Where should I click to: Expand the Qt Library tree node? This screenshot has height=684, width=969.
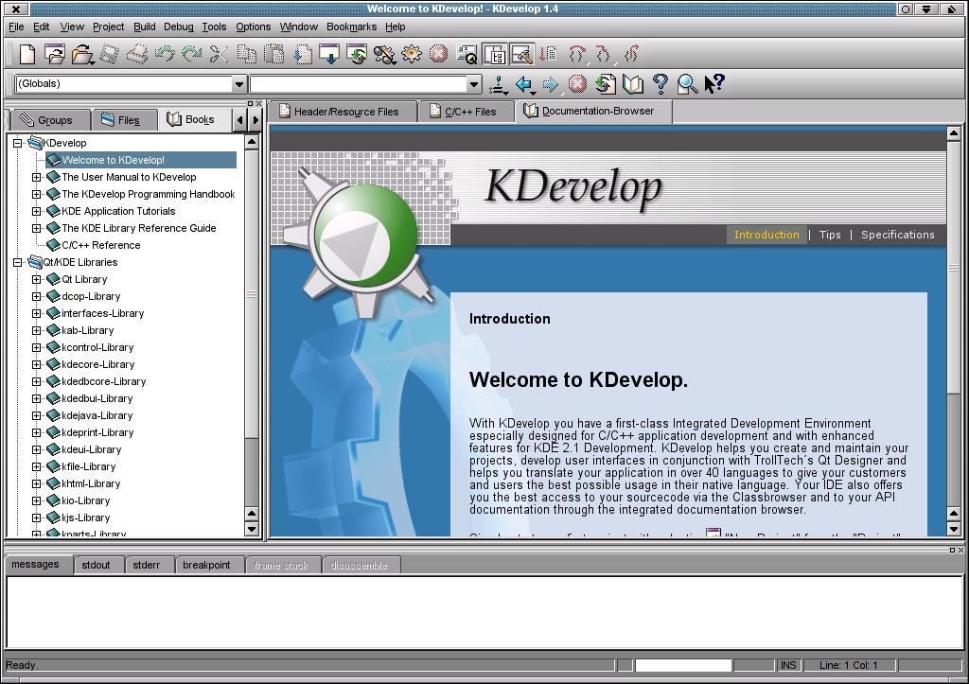[37, 279]
